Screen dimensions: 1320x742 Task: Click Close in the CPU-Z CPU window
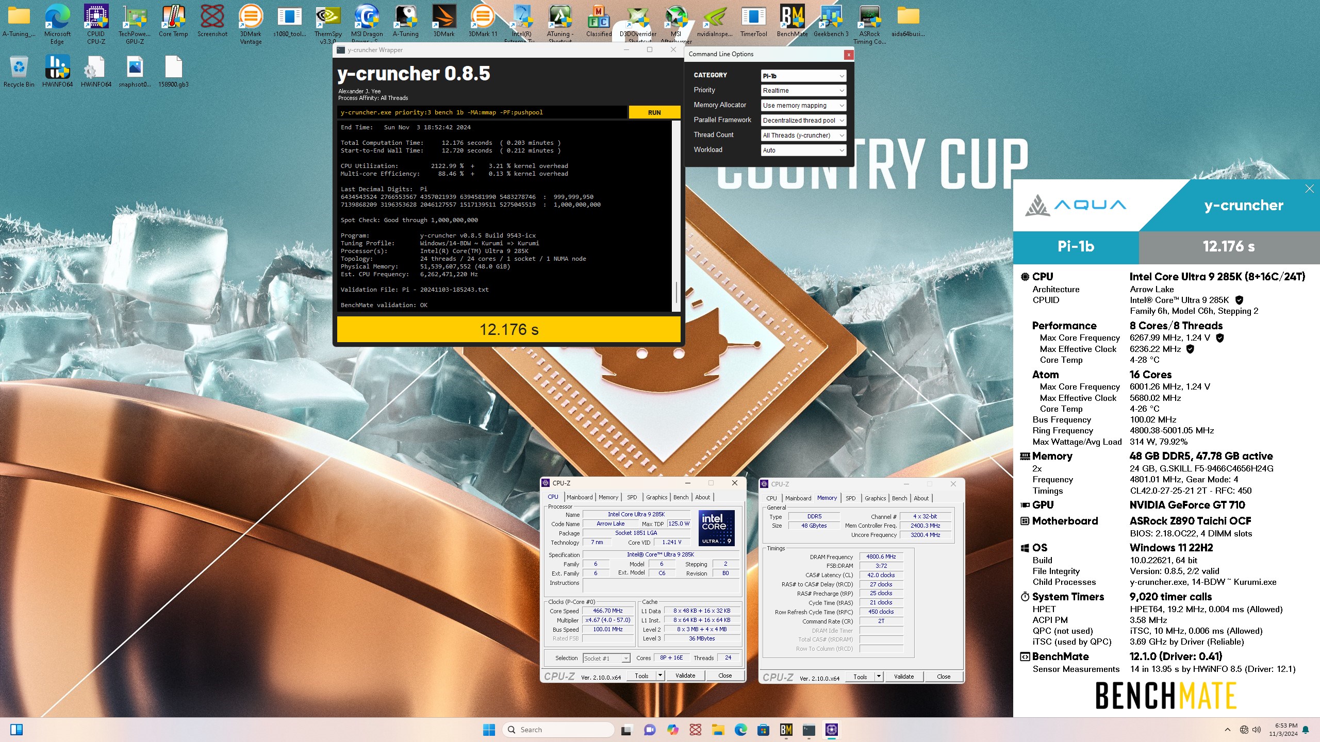tap(724, 676)
